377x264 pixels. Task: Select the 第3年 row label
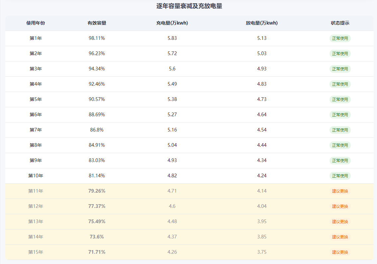point(36,69)
